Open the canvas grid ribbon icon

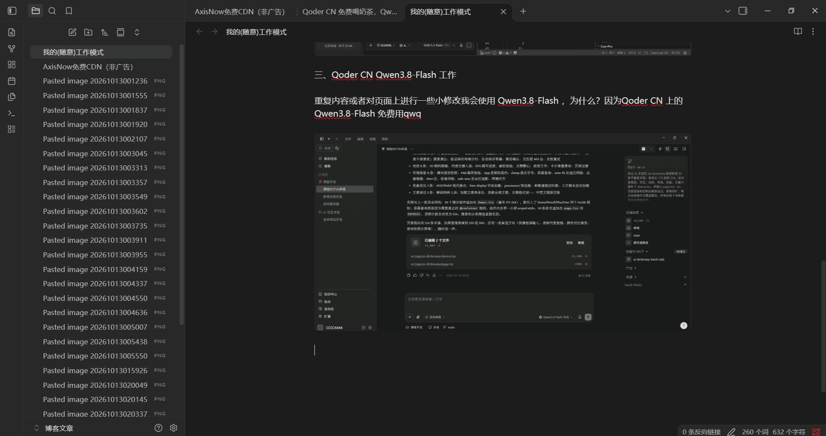point(12,65)
